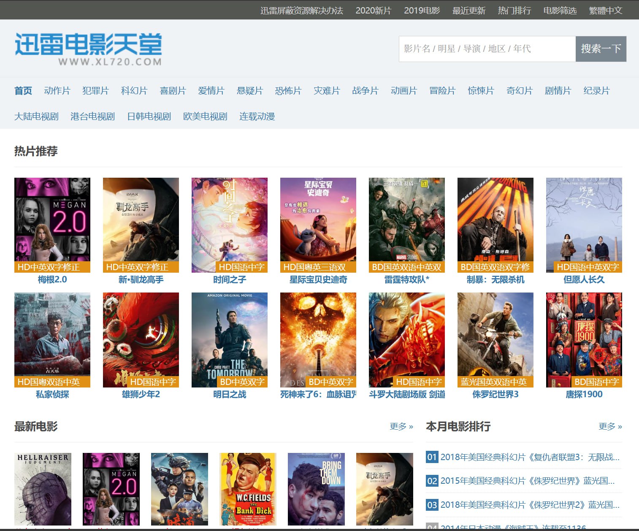
Task: Open the 灾难片 category
Action: coord(327,91)
